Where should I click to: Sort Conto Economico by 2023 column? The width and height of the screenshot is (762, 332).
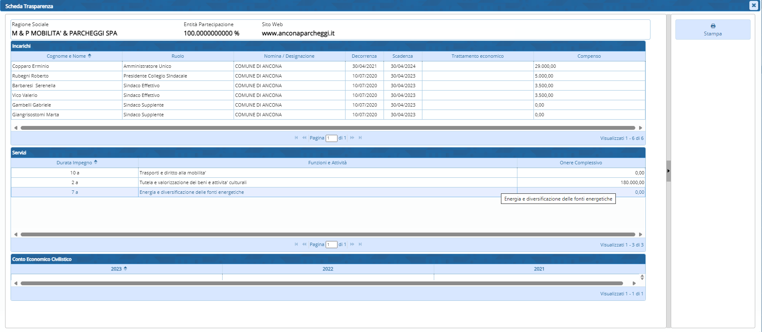tap(117, 269)
